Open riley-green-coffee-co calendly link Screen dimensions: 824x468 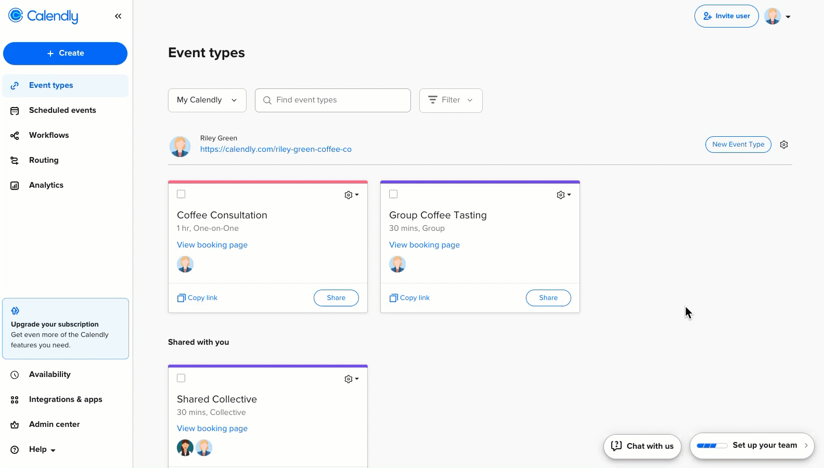pos(276,149)
